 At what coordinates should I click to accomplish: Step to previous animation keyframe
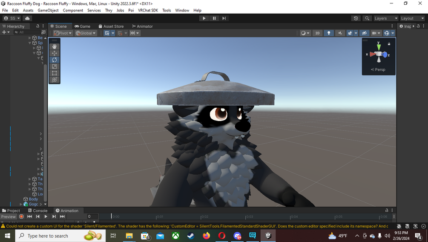[37, 216]
